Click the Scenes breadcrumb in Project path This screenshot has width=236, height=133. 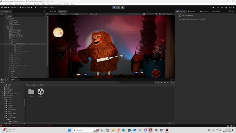point(35,85)
